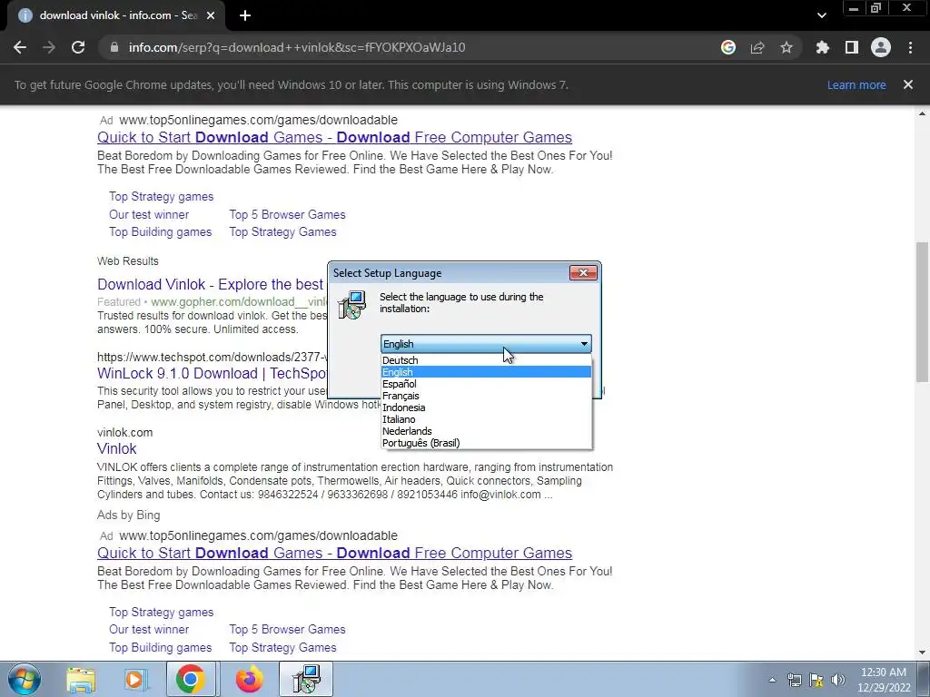Click the address bar URL
Image resolution: width=930 pixels, height=697 pixels.
(297, 47)
